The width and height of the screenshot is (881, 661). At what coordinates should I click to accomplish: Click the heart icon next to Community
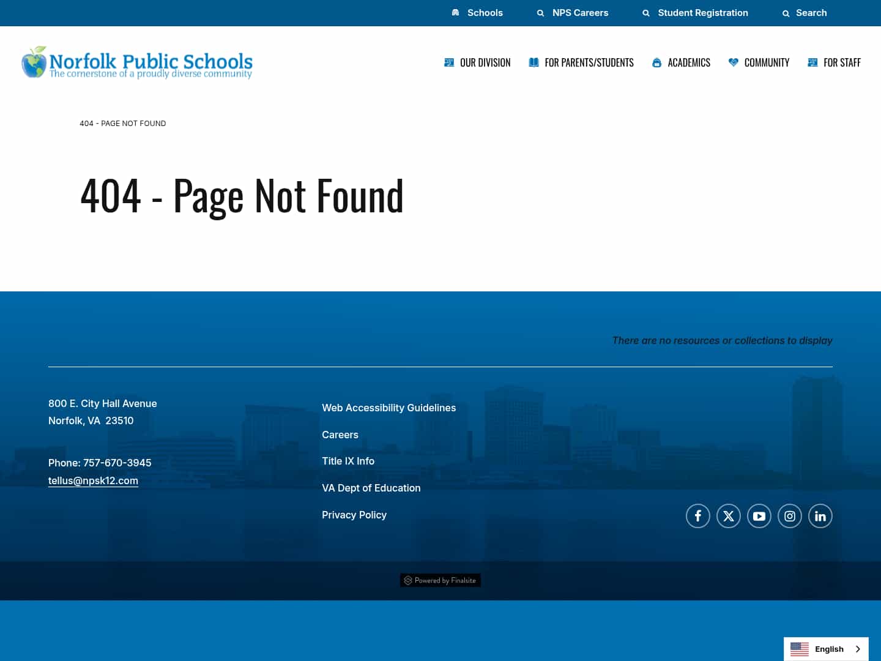(733, 62)
